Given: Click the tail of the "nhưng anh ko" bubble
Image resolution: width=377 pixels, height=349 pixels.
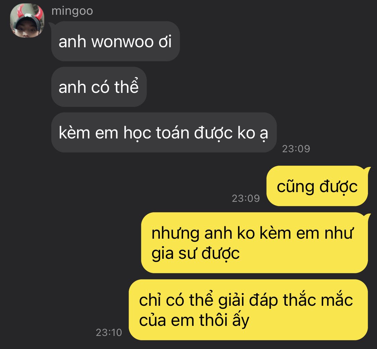Looking at the screenshot, I should 367,216.
